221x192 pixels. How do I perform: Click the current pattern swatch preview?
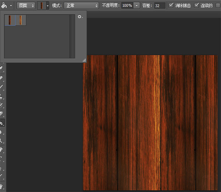(42, 6)
